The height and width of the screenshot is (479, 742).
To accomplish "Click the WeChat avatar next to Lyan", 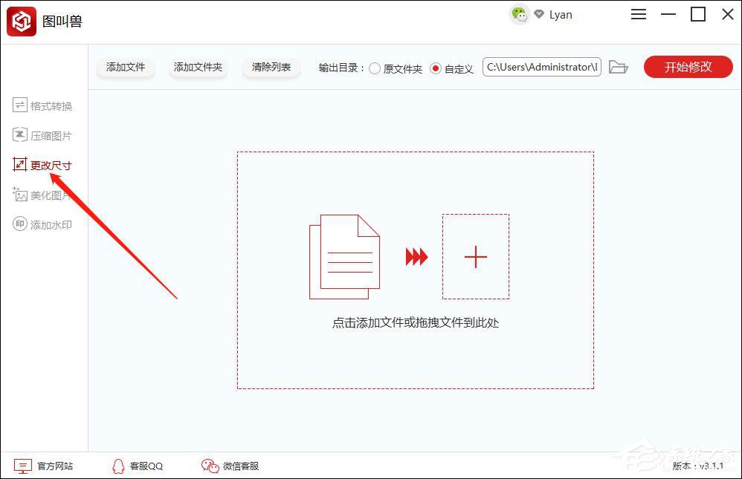I will point(521,13).
